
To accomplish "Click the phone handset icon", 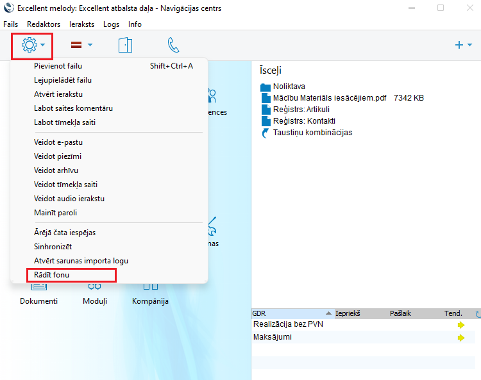I will coord(173,45).
